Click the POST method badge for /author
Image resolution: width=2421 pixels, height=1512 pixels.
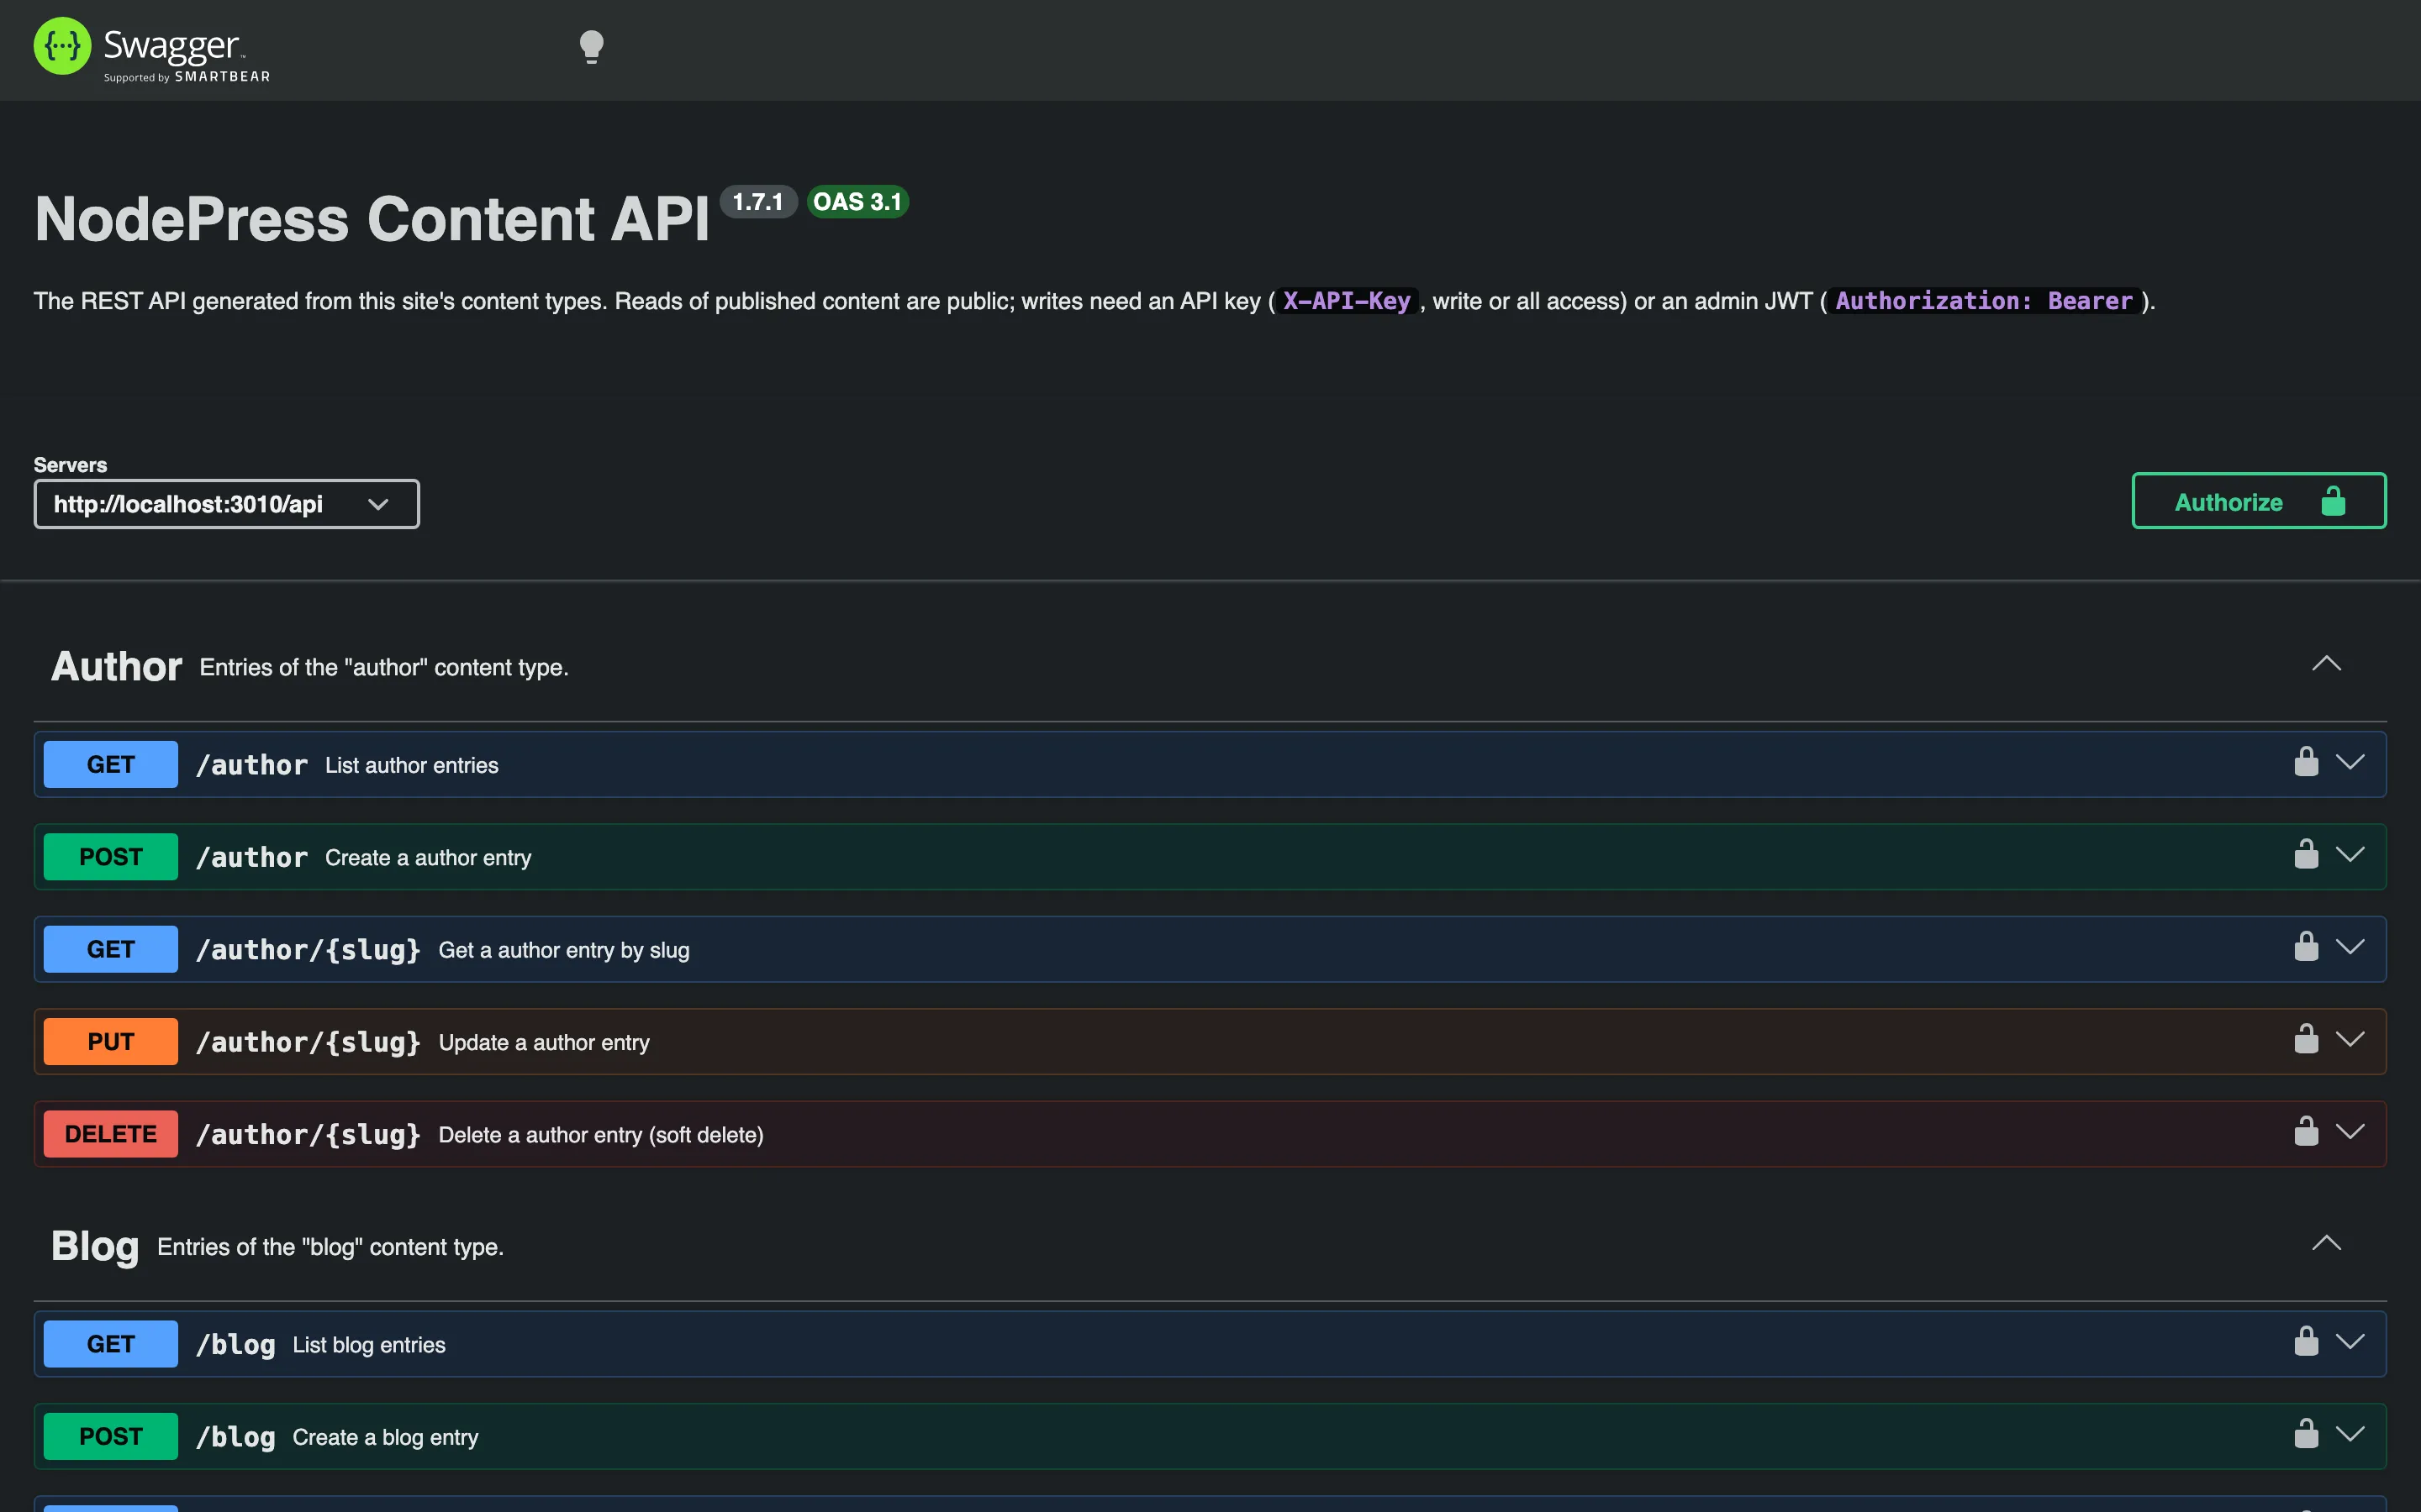[111, 857]
